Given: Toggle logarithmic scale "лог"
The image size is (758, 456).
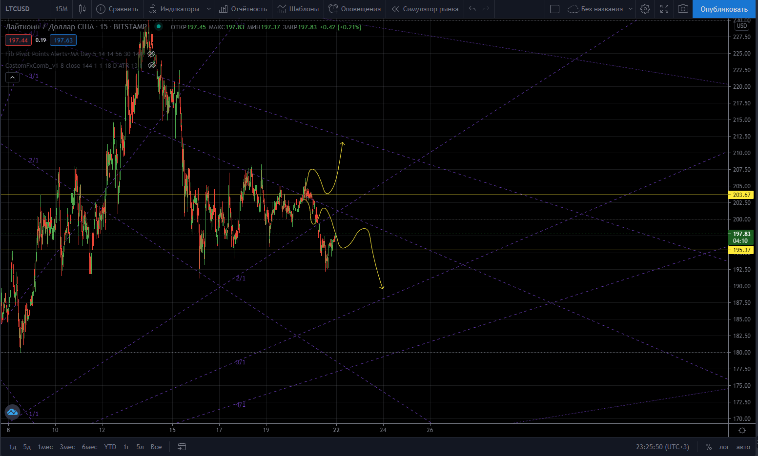Looking at the screenshot, I should [x=724, y=447].
